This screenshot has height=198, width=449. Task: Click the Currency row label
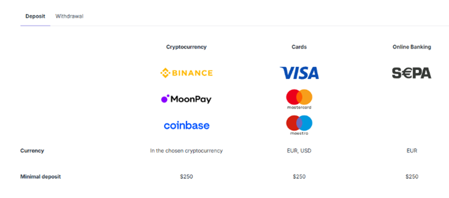coord(32,151)
